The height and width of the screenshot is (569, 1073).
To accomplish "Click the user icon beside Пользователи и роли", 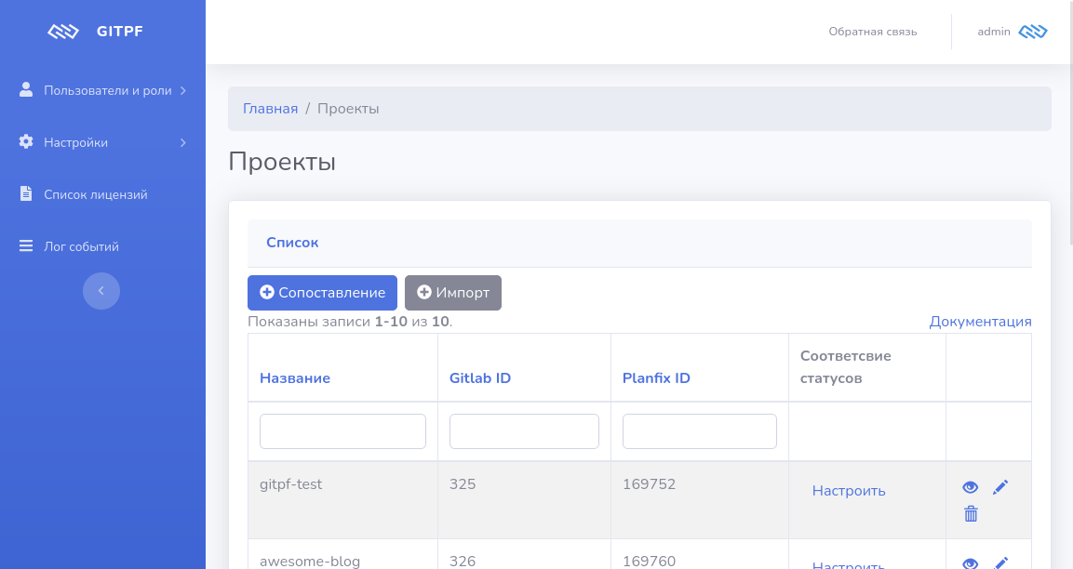I will pos(26,89).
